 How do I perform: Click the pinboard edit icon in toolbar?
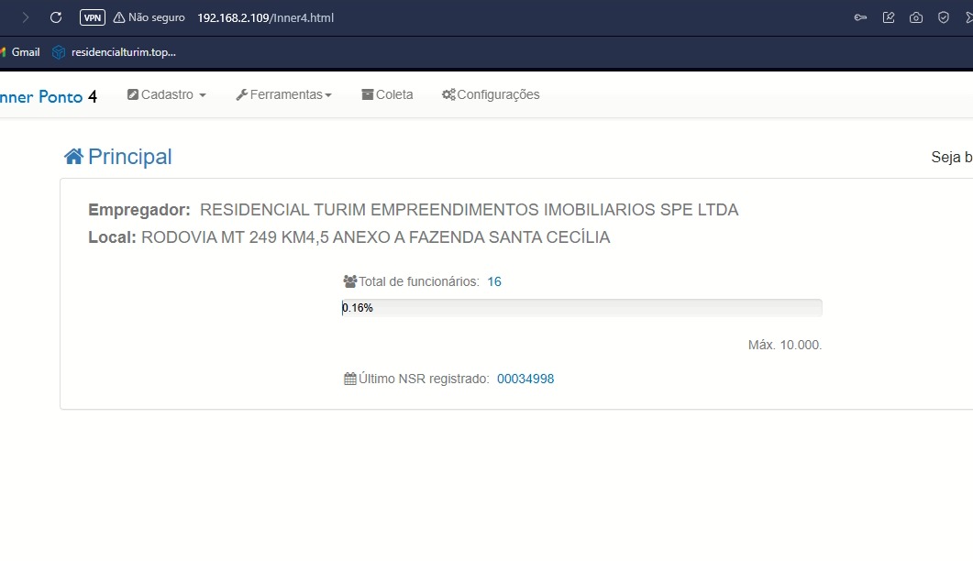point(889,17)
